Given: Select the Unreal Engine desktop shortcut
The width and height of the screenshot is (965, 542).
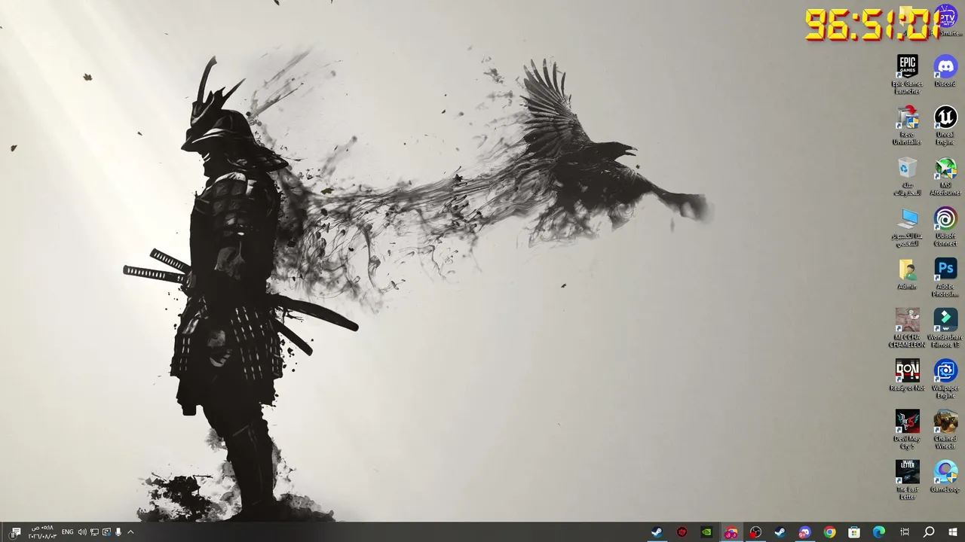Looking at the screenshot, I should 945,125.
